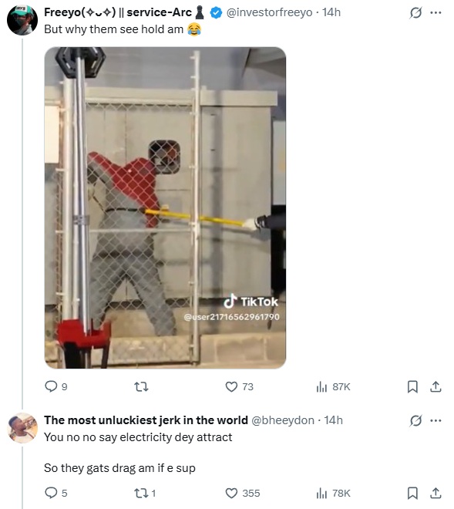Open more options on bheeydon's reply
This screenshot has height=509, width=454.
436,421
